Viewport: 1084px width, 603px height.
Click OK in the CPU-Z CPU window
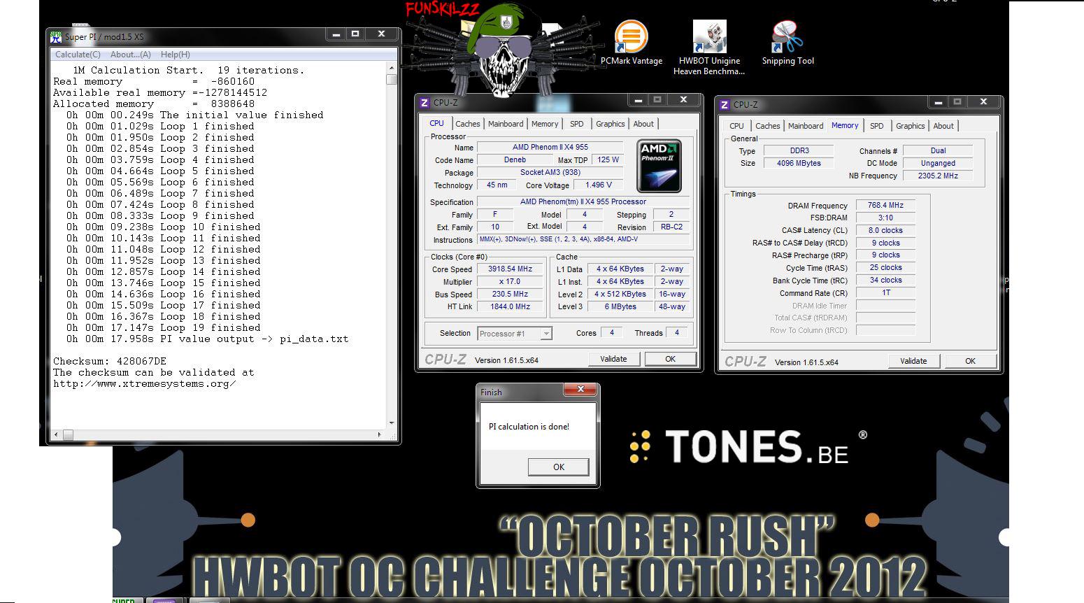(x=670, y=359)
